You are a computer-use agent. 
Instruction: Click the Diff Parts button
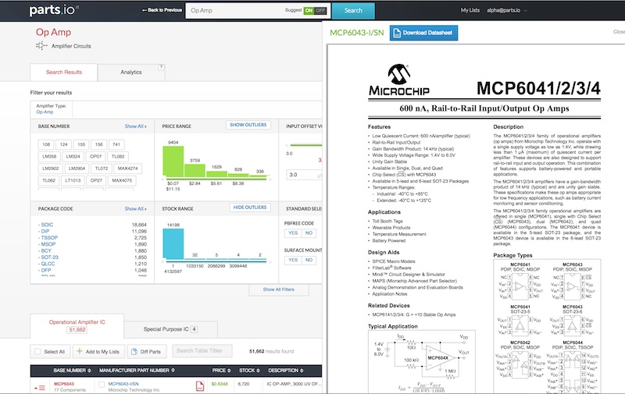146,351
